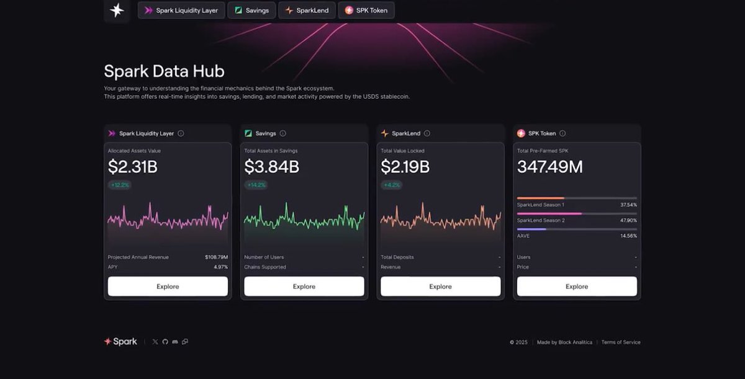The height and width of the screenshot is (379, 745).
Task: Click the SparkLend Season 2 progress bar
Action: click(577, 213)
